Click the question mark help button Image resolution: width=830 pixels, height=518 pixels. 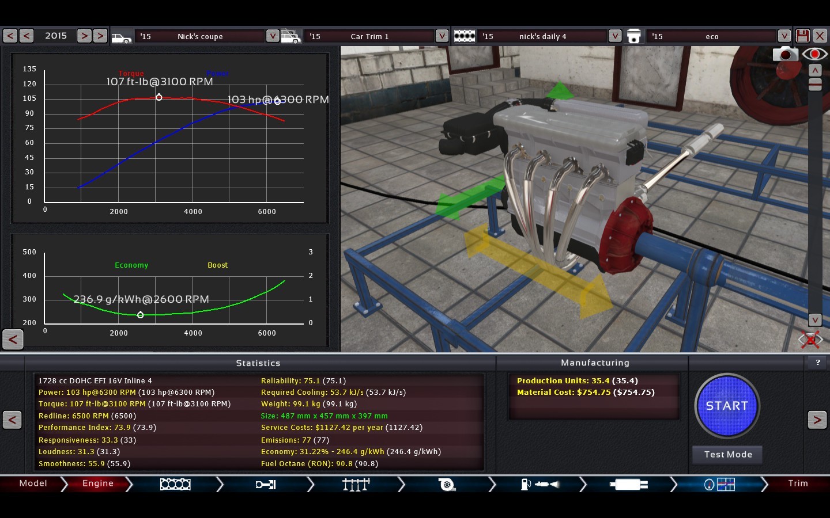(817, 363)
